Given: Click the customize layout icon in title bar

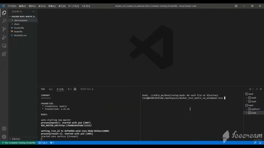Looking at the screenshot, I should [236, 6].
